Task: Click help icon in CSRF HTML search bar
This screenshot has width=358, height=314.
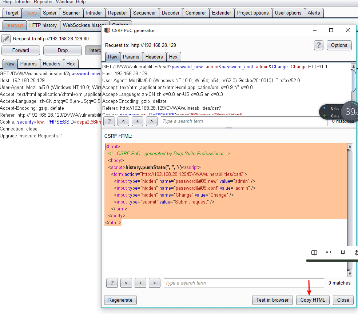Action: pyautogui.click(x=112, y=283)
